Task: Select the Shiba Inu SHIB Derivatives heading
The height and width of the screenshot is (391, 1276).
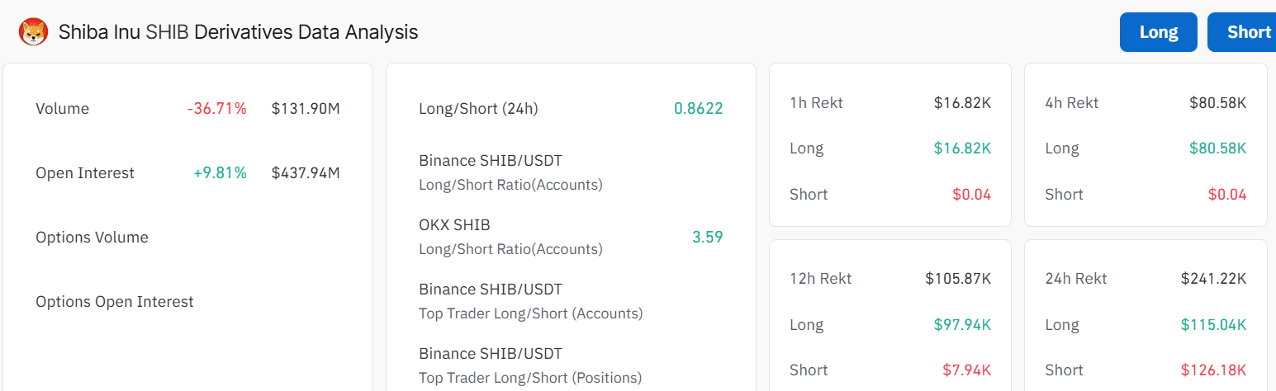Action: pos(238,32)
